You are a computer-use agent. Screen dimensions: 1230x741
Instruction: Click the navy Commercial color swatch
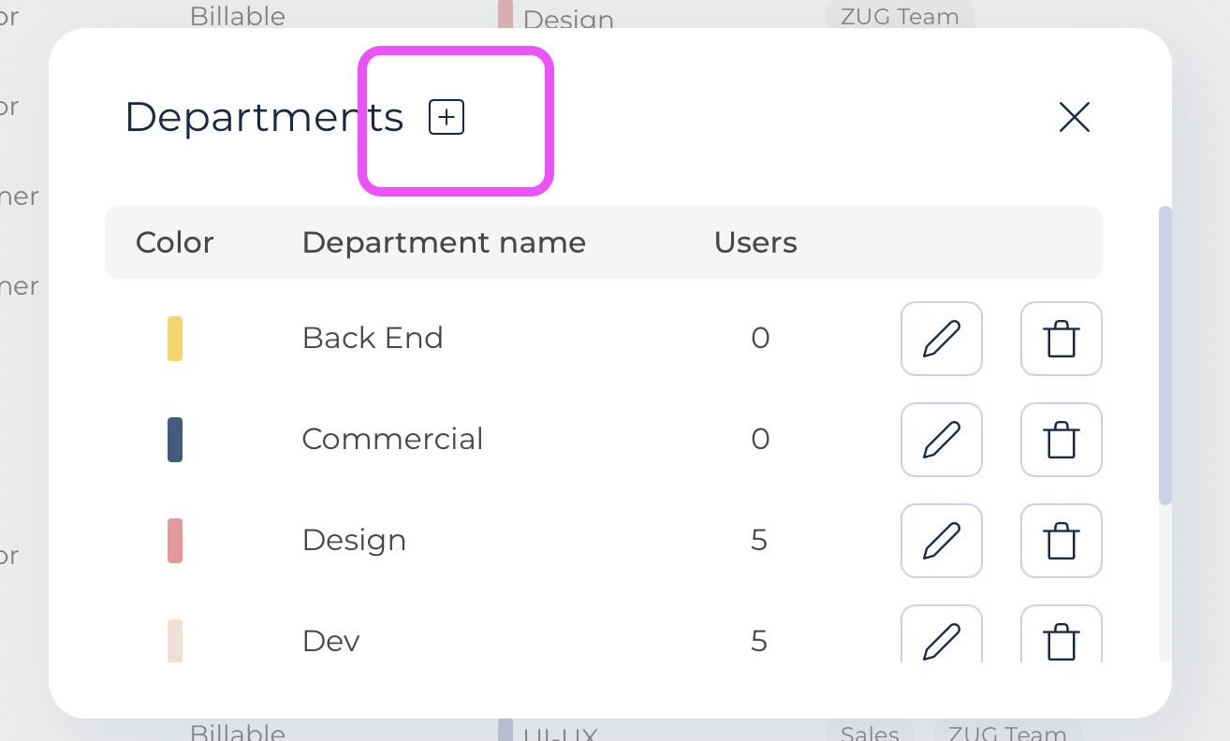click(175, 440)
